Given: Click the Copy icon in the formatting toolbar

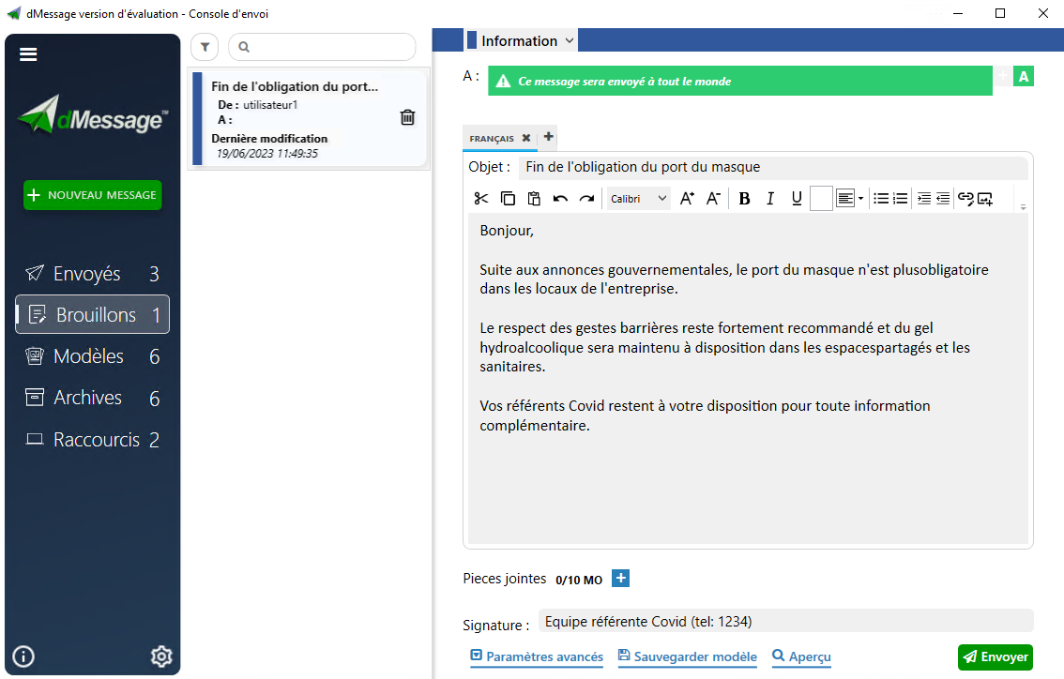Looking at the screenshot, I should point(508,199).
